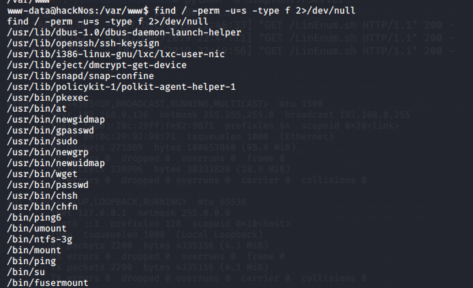Screen dimensions: 473x288
Task: Select the dmcrypt-get-device path
Action: [97, 65]
